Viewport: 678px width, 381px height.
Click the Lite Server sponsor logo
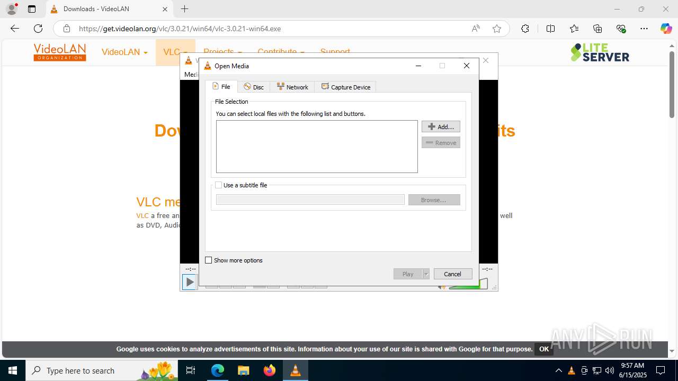click(x=600, y=52)
